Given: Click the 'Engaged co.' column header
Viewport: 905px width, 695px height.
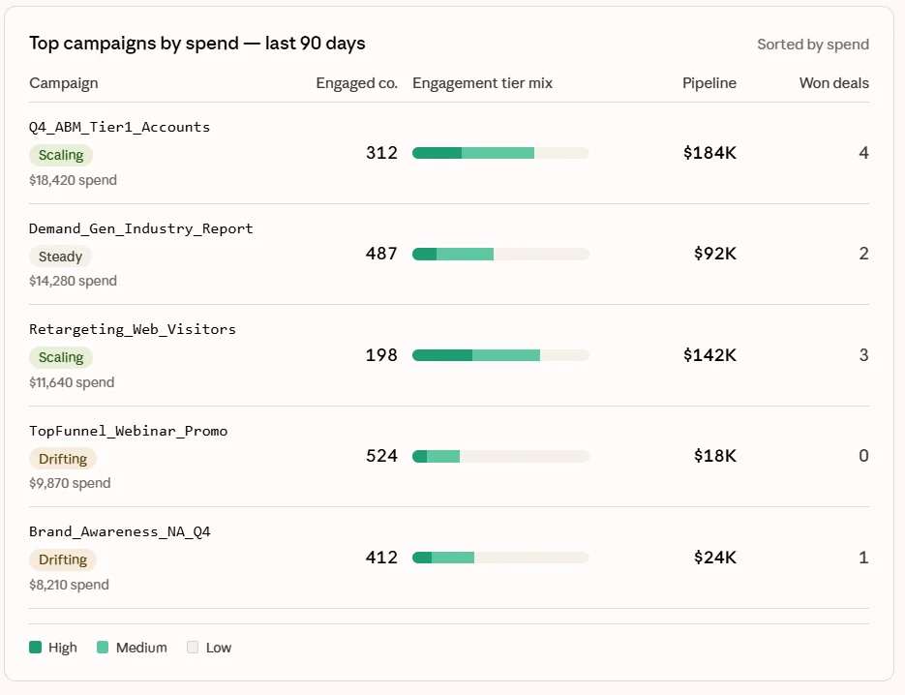Looking at the screenshot, I should pos(357,83).
